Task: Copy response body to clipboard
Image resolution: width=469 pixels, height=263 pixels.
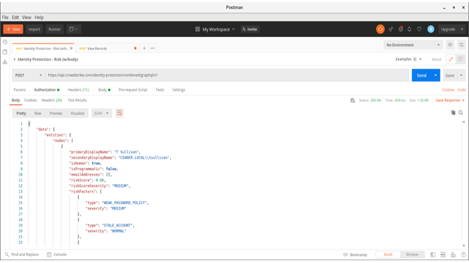Action: click(453, 113)
